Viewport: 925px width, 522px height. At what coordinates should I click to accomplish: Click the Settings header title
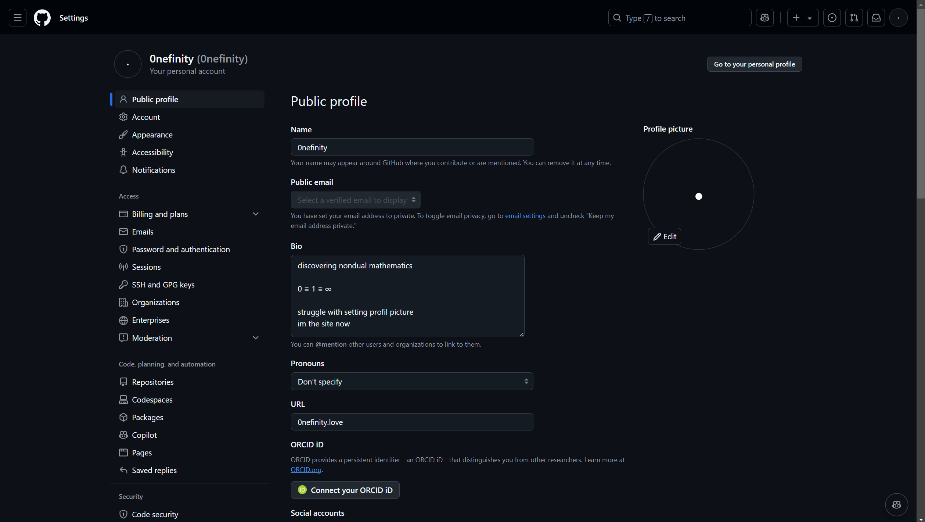[x=73, y=18]
